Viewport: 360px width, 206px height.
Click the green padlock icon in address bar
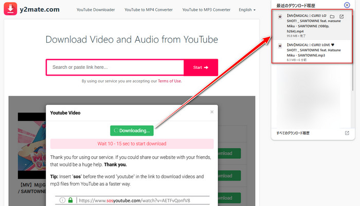(70, 200)
